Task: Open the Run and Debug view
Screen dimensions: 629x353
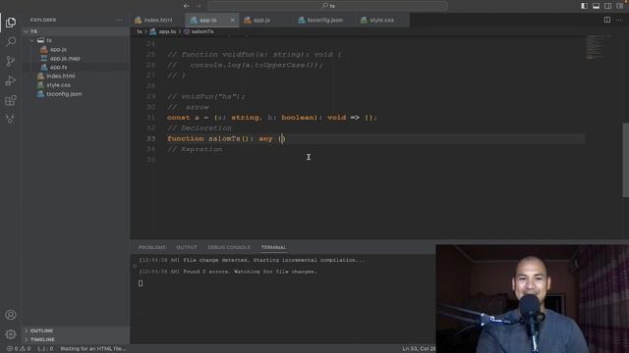Action: point(11,80)
